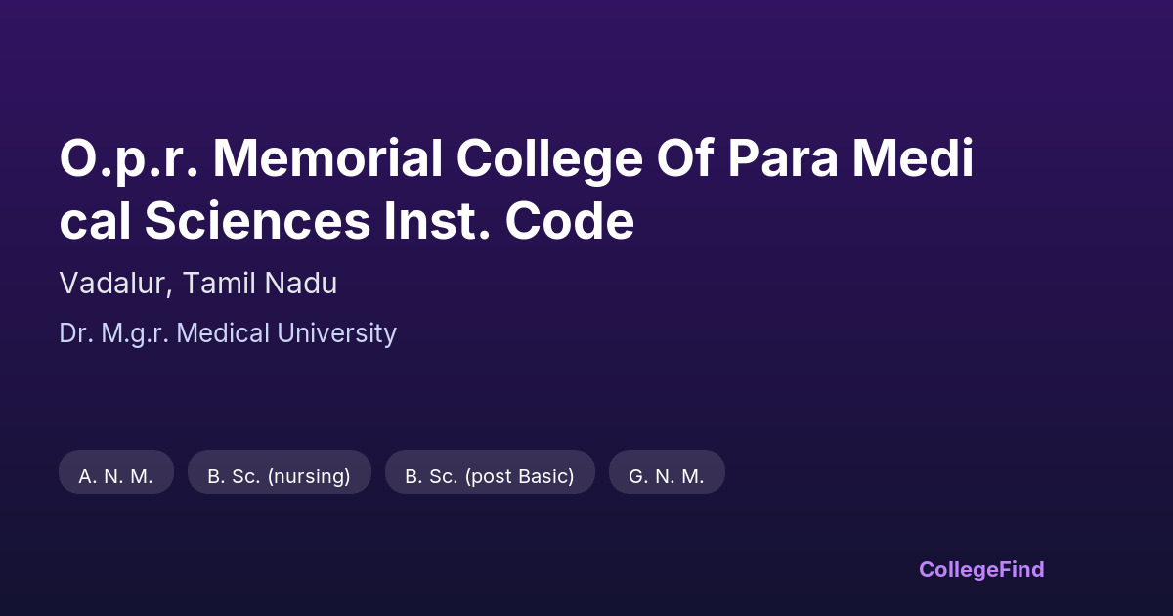
Task: Click "Medical University" in the affiliation line
Action: click(x=287, y=333)
